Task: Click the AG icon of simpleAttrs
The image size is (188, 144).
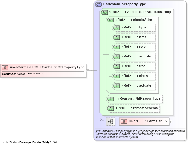Action: click(110, 20)
